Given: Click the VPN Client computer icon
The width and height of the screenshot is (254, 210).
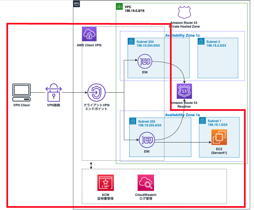Looking at the screenshot, I should pyautogui.click(x=22, y=93).
